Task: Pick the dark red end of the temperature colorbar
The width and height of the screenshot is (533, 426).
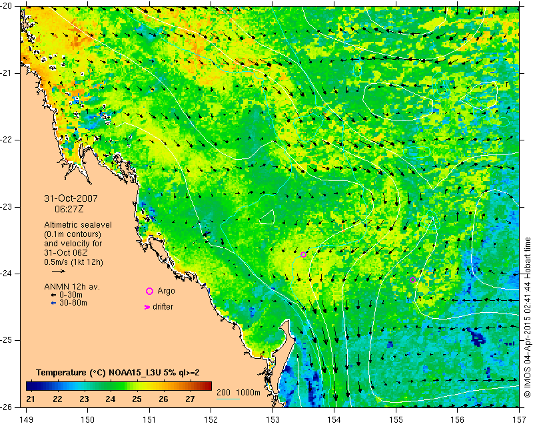Action: tap(208, 386)
